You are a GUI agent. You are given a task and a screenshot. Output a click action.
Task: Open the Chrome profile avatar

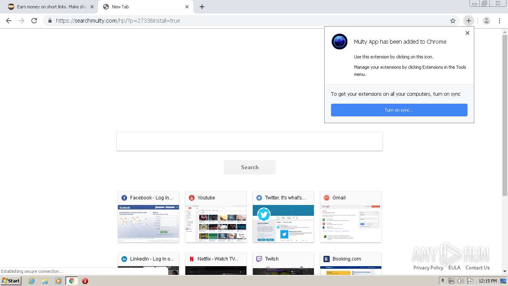click(x=487, y=21)
